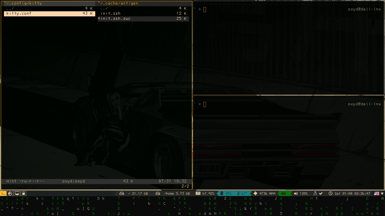Click the root disk drive icon
The image size is (385, 216).
pos(122,193)
